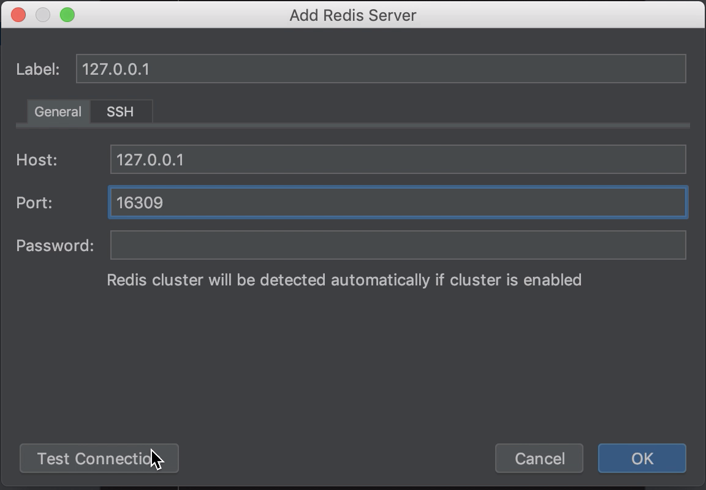Viewport: 706px width, 490px height.
Task: Click the Label: caption text
Action: 38,69
